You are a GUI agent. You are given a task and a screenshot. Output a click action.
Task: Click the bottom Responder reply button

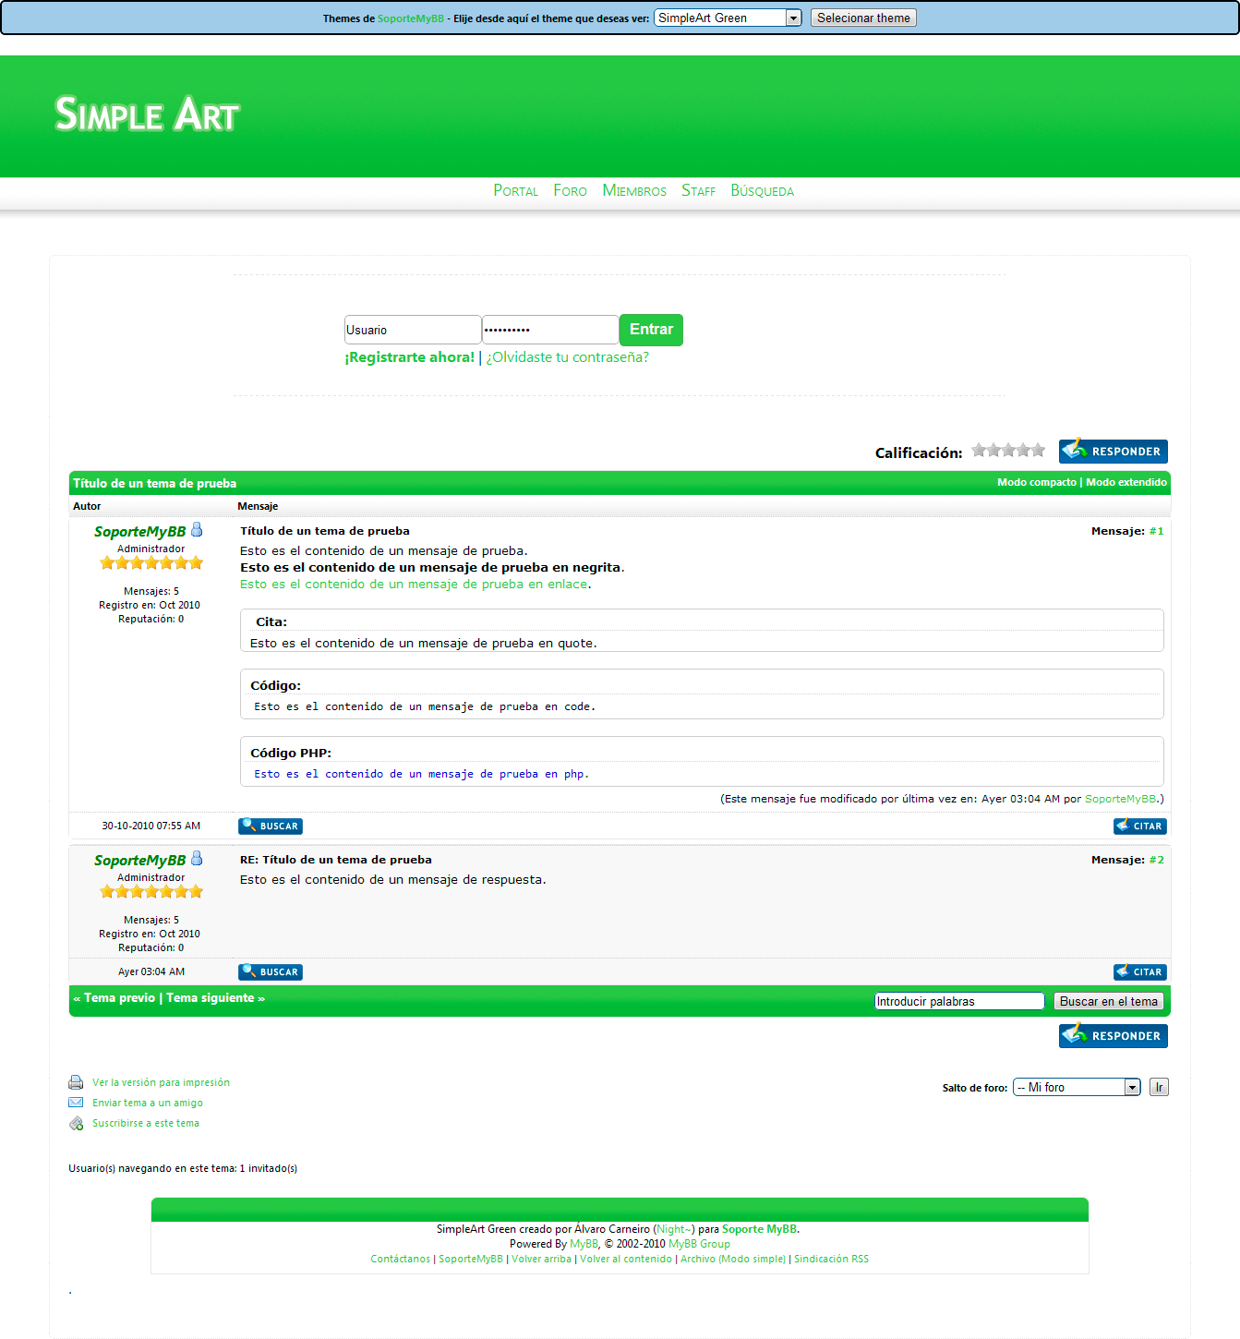click(x=1113, y=1036)
